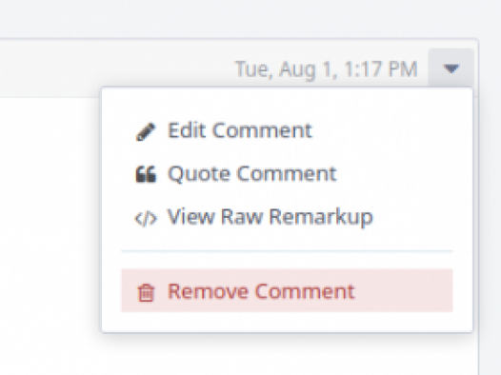
Task: Click the 'Edit' label text in the dropdown
Action: [187, 130]
